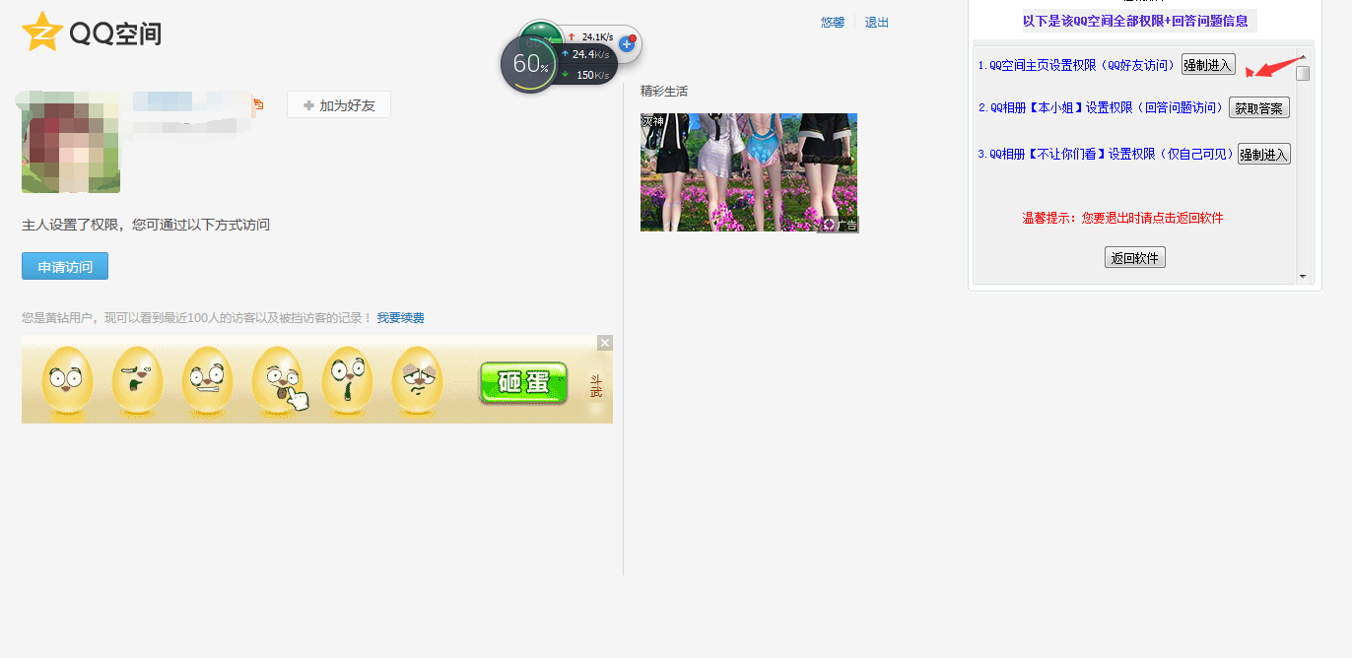Open the 悠馨 profile link
1352x658 pixels.
click(x=833, y=22)
